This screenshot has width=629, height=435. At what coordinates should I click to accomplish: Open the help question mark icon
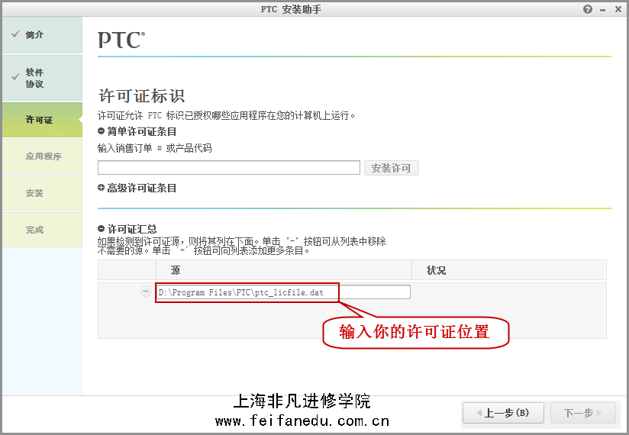(x=588, y=9)
